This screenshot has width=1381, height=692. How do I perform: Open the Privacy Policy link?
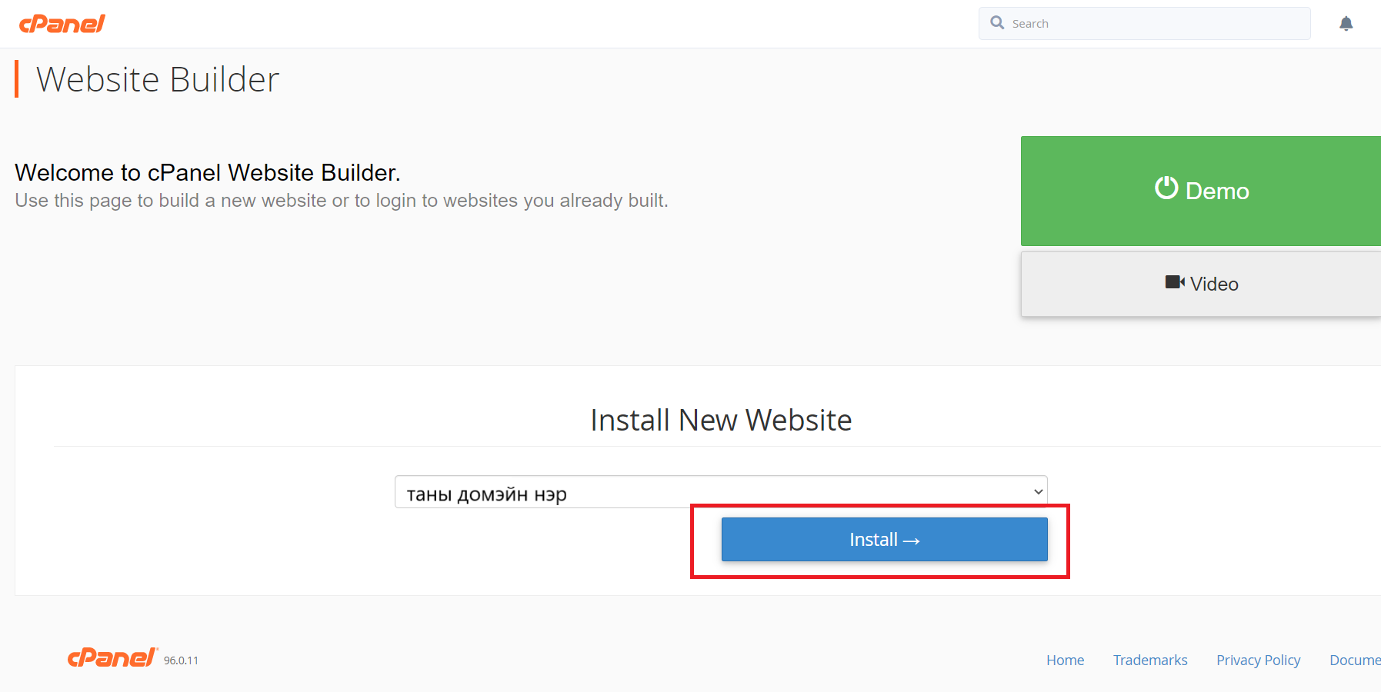point(1258,660)
